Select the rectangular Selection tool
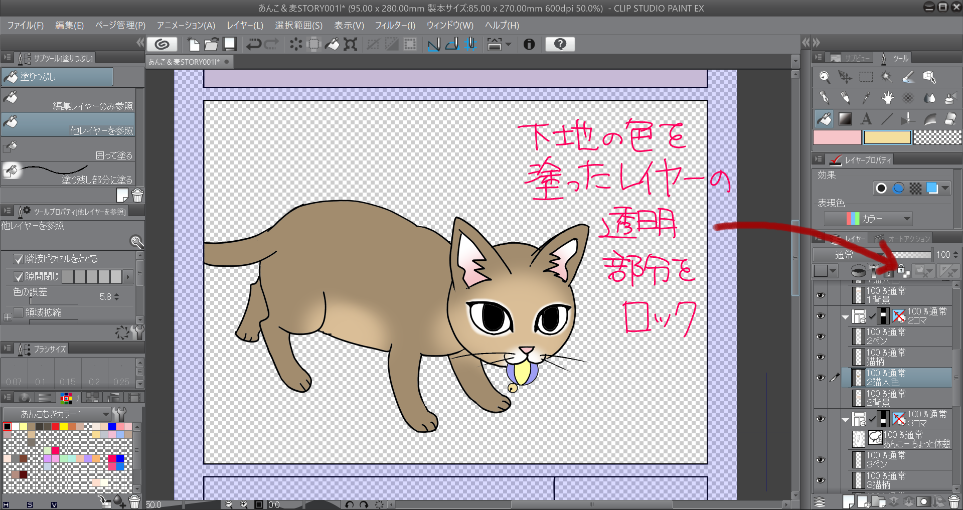The image size is (963, 510). pyautogui.click(x=866, y=77)
